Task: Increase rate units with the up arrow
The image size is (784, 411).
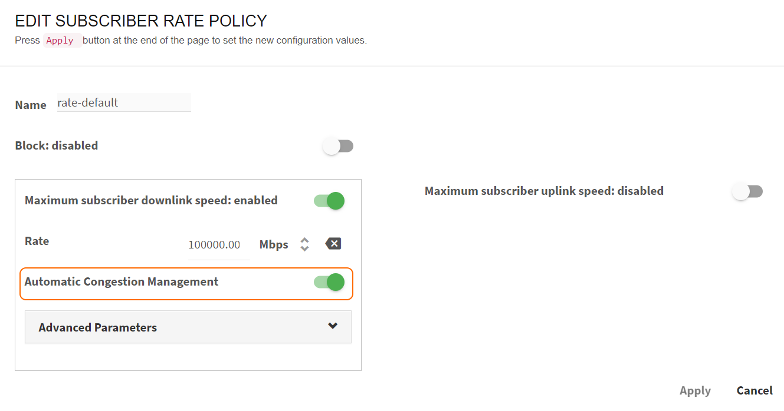Action: [304, 240]
